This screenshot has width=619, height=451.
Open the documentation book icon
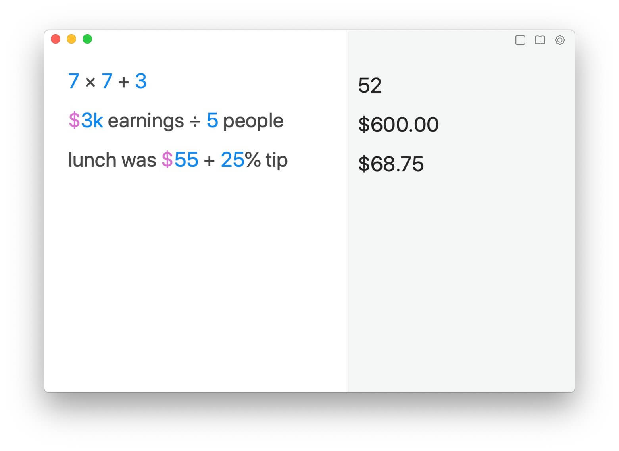click(x=540, y=40)
